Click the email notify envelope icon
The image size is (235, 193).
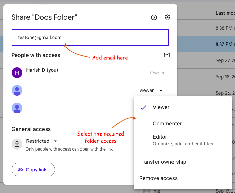tap(167, 55)
